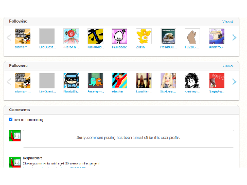Go to previous users in Followers carousel
Screen dimensions: 247x185
point(9,82)
